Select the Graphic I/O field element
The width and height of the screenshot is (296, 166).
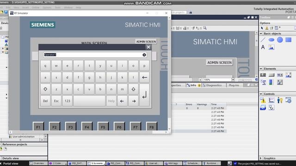[289, 75]
